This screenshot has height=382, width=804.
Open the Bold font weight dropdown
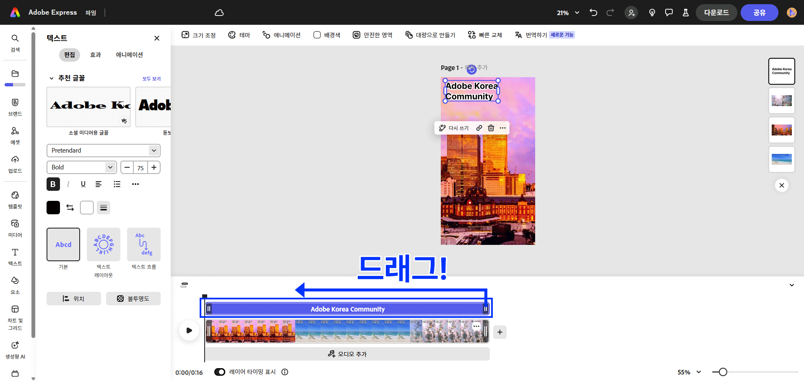point(82,167)
